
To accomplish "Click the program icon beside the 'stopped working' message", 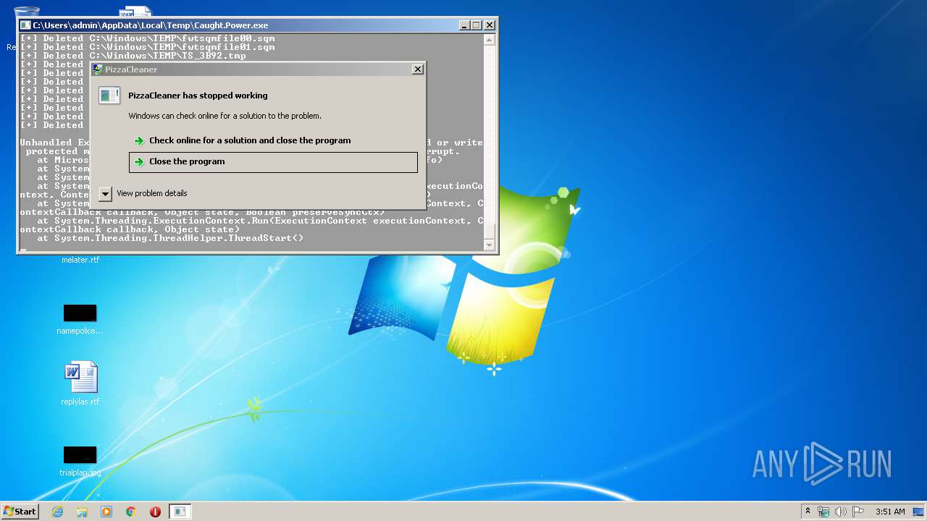I will pyautogui.click(x=109, y=95).
